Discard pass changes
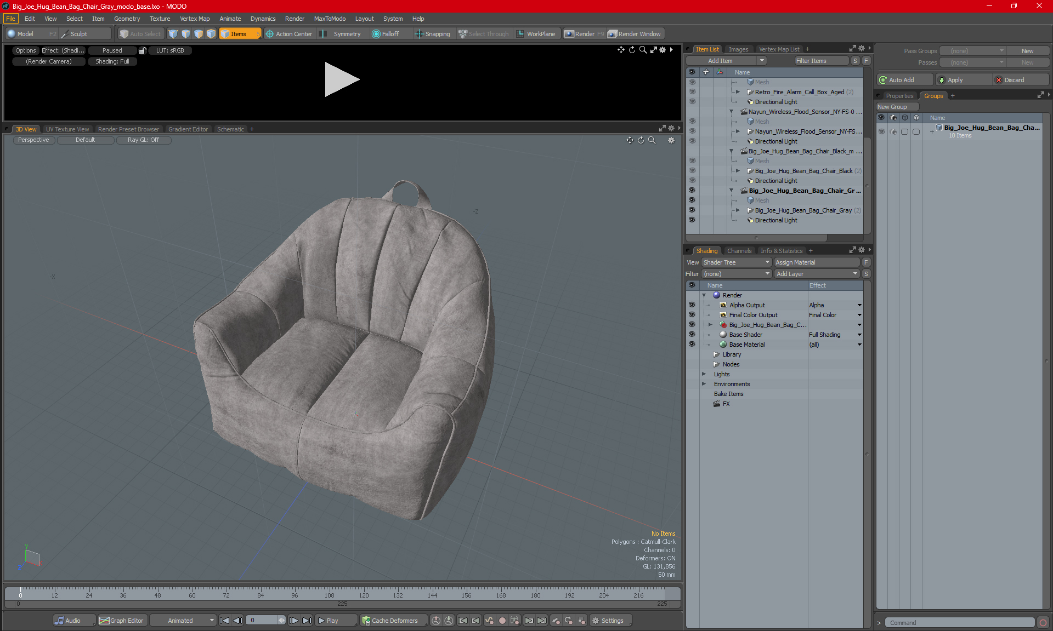The image size is (1053, 631). [1020, 80]
